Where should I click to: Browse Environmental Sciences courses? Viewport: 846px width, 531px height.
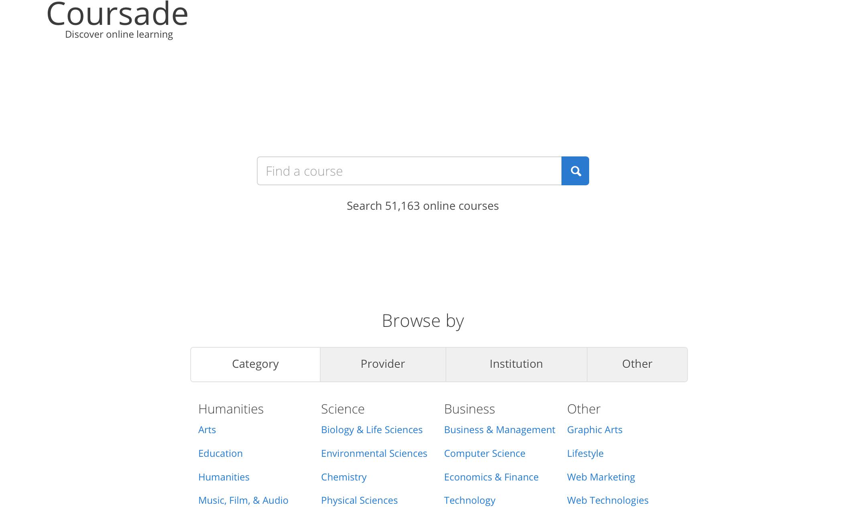tap(374, 454)
